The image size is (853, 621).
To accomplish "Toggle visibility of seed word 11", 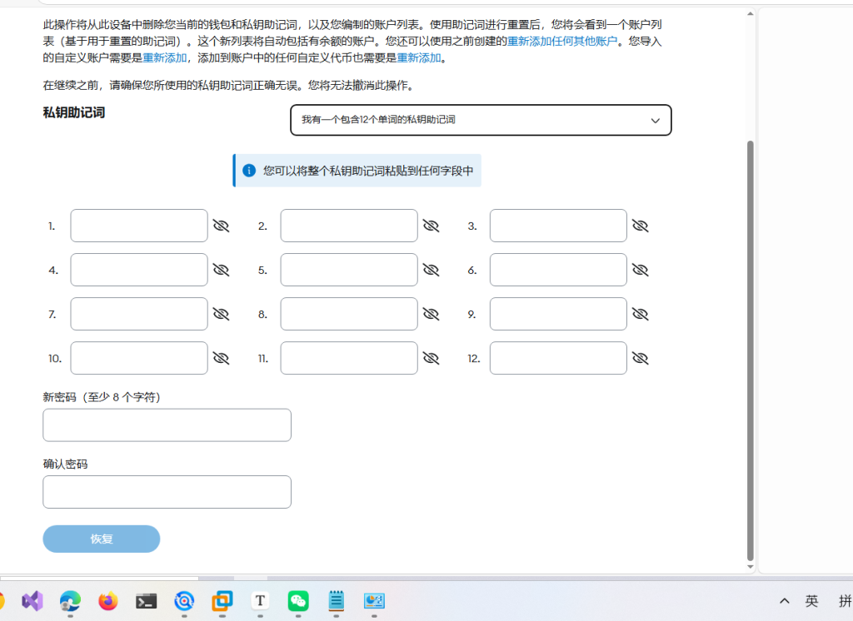I will 431,358.
